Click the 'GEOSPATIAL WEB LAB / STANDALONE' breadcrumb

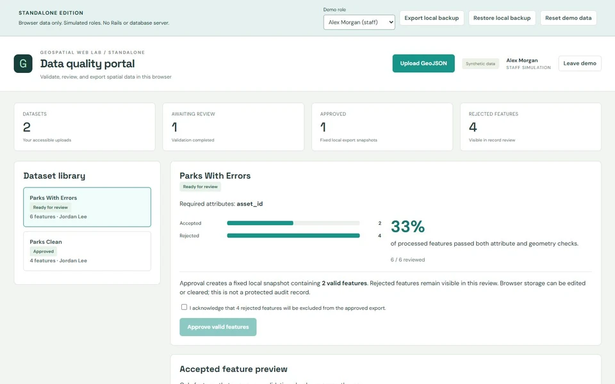coord(92,52)
